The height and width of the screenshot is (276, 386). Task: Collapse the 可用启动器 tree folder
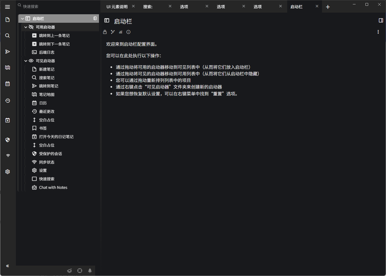click(26, 27)
